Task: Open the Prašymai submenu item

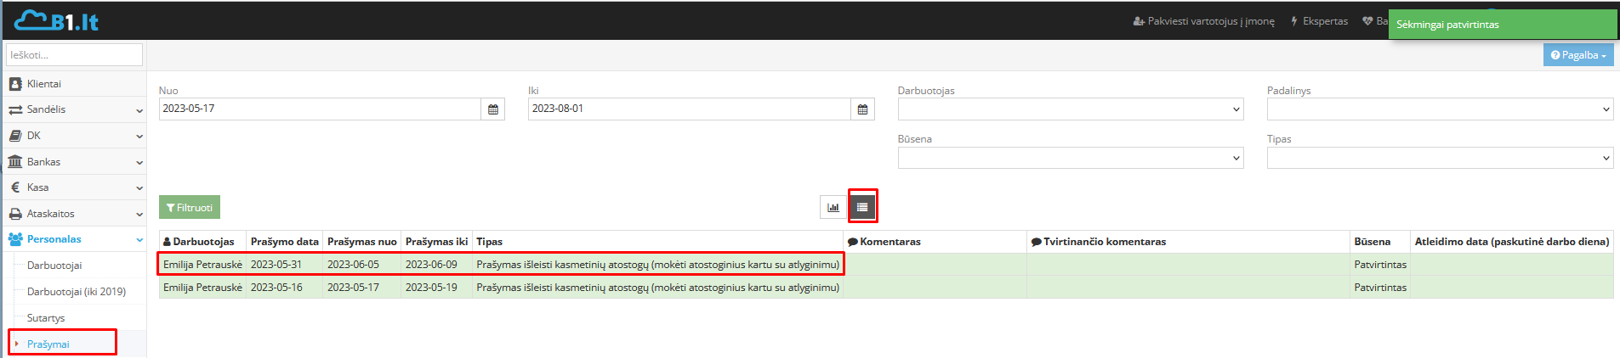Action: [48, 344]
